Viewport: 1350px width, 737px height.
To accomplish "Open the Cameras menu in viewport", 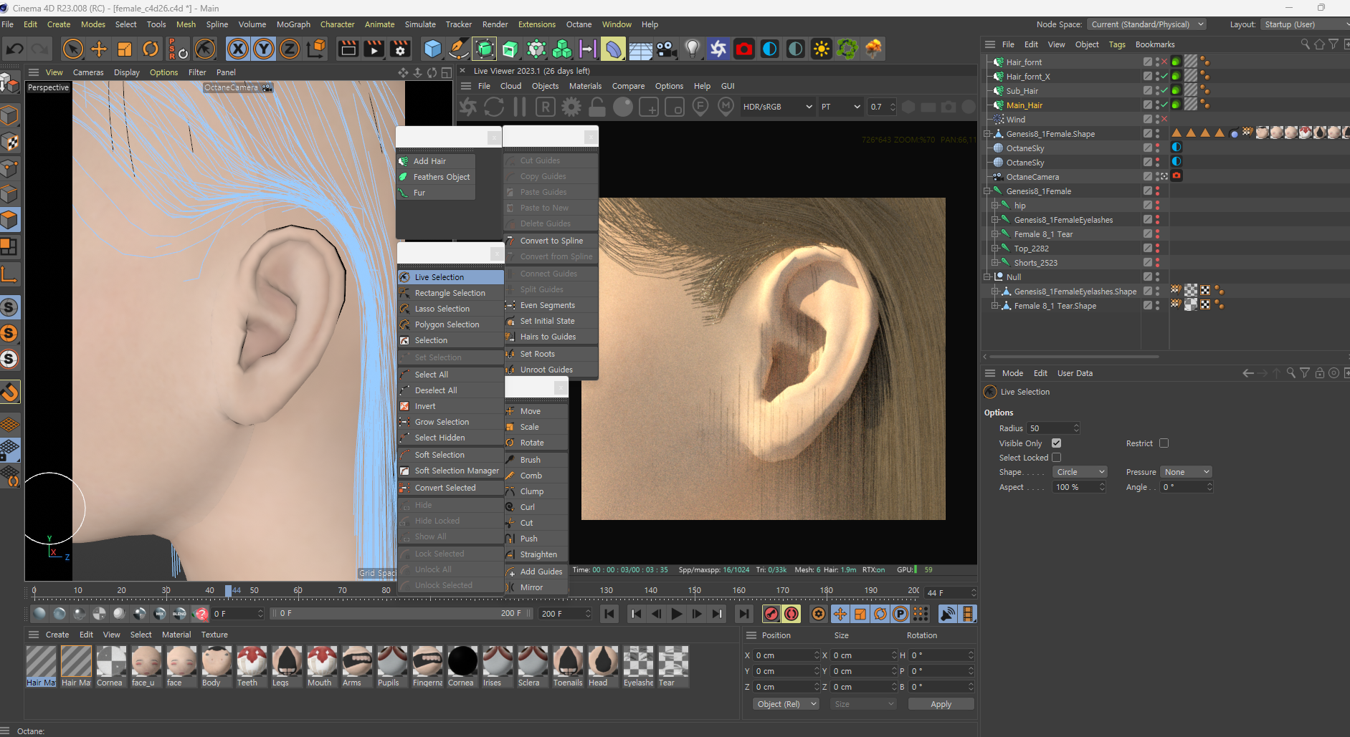I will pyautogui.click(x=88, y=72).
